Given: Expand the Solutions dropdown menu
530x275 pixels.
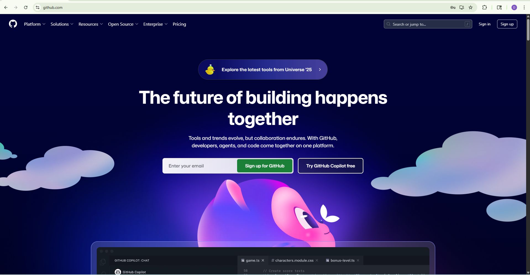Looking at the screenshot, I should click(62, 24).
